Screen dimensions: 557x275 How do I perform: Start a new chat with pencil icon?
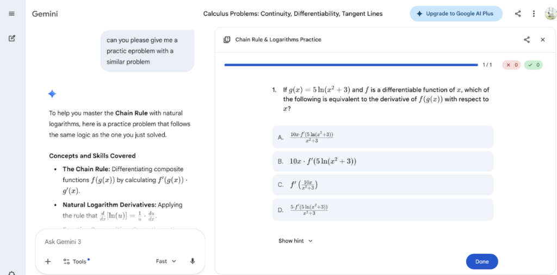tap(12, 39)
